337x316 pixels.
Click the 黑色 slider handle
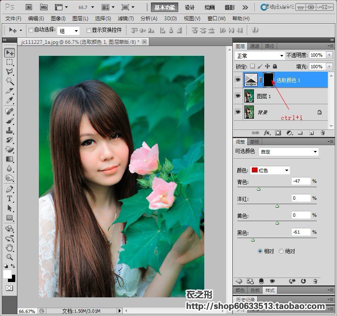point(253,240)
